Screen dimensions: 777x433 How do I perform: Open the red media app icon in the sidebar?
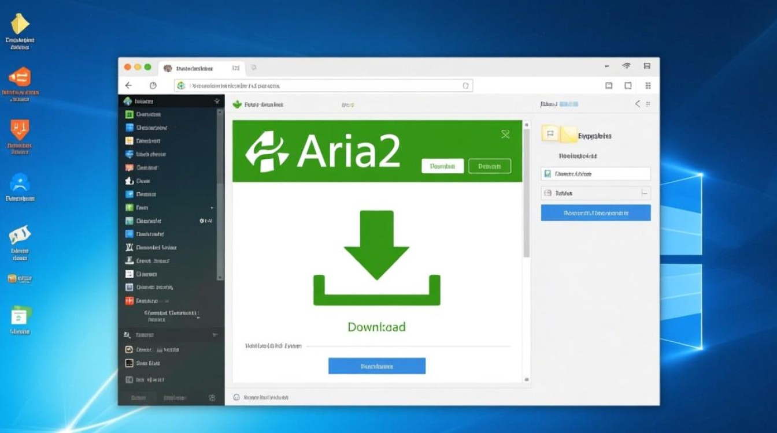pos(128,300)
